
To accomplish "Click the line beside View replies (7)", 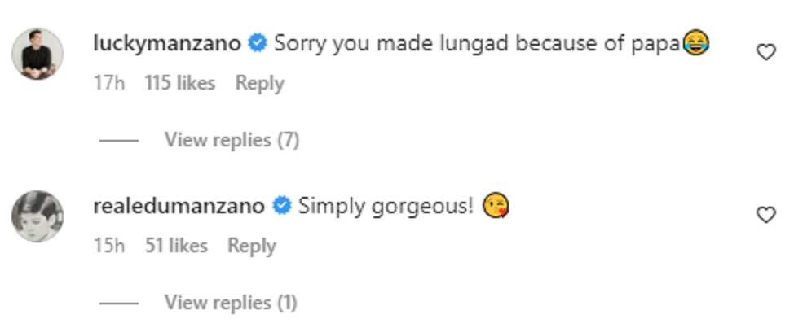I will pyautogui.click(x=118, y=141).
